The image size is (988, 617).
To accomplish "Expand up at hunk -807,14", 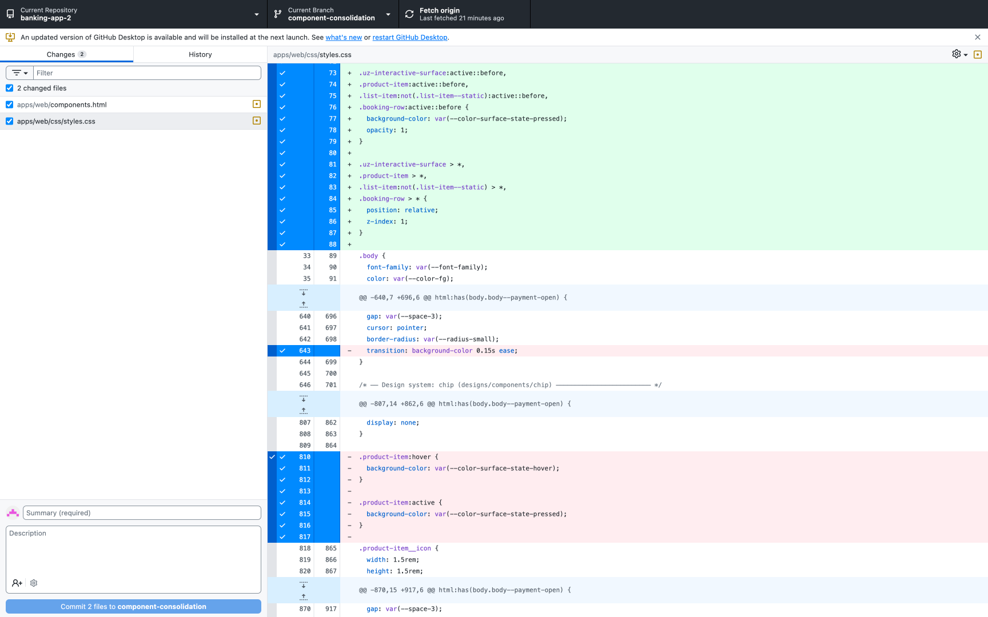I will pyautogui.click(x=304, y=410).
